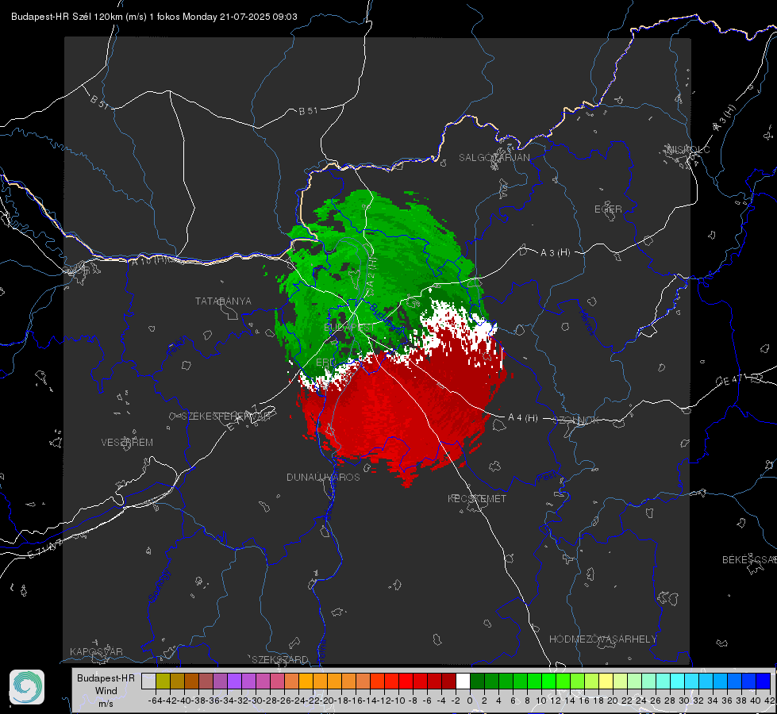This screenshot has height=714, width=777.
Task: Choose the olive swatch between -64 and -42
Action: click(x=163, y=681)
